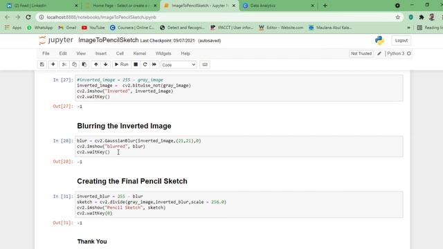The width and height of the screenshot is (443, 249).
Task: Cut selected cells with scissors icon
Action: 64,64
